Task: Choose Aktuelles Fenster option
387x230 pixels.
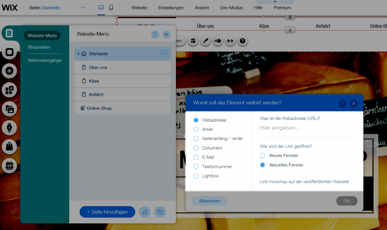Action: coord(262,165)
